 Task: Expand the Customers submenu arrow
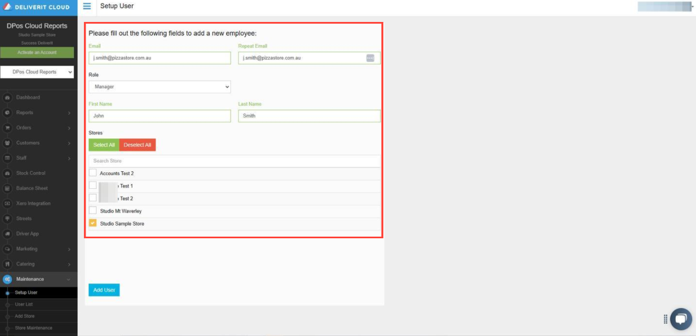[69, 143]
